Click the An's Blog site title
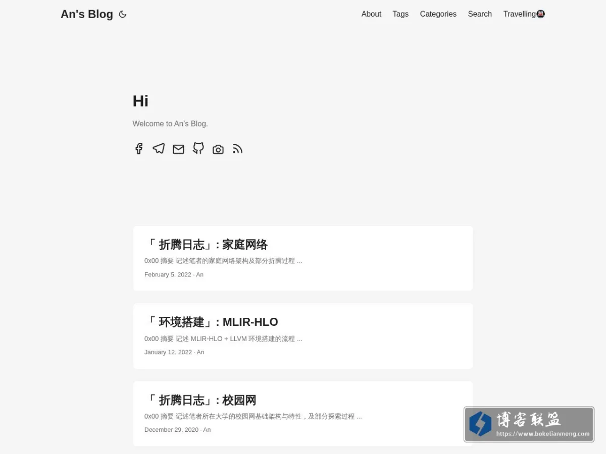 point(87,14)
